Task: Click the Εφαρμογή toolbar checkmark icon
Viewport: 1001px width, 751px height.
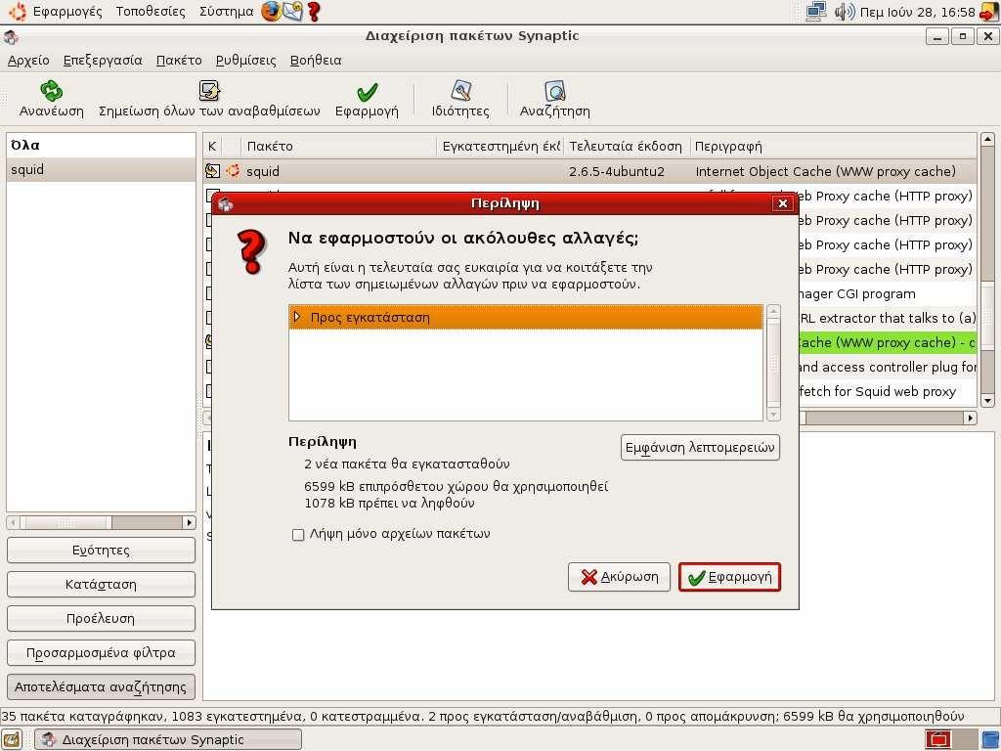Action: click(368, 92)
